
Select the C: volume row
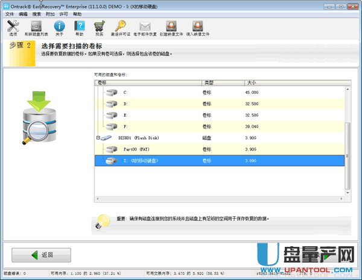151,92
